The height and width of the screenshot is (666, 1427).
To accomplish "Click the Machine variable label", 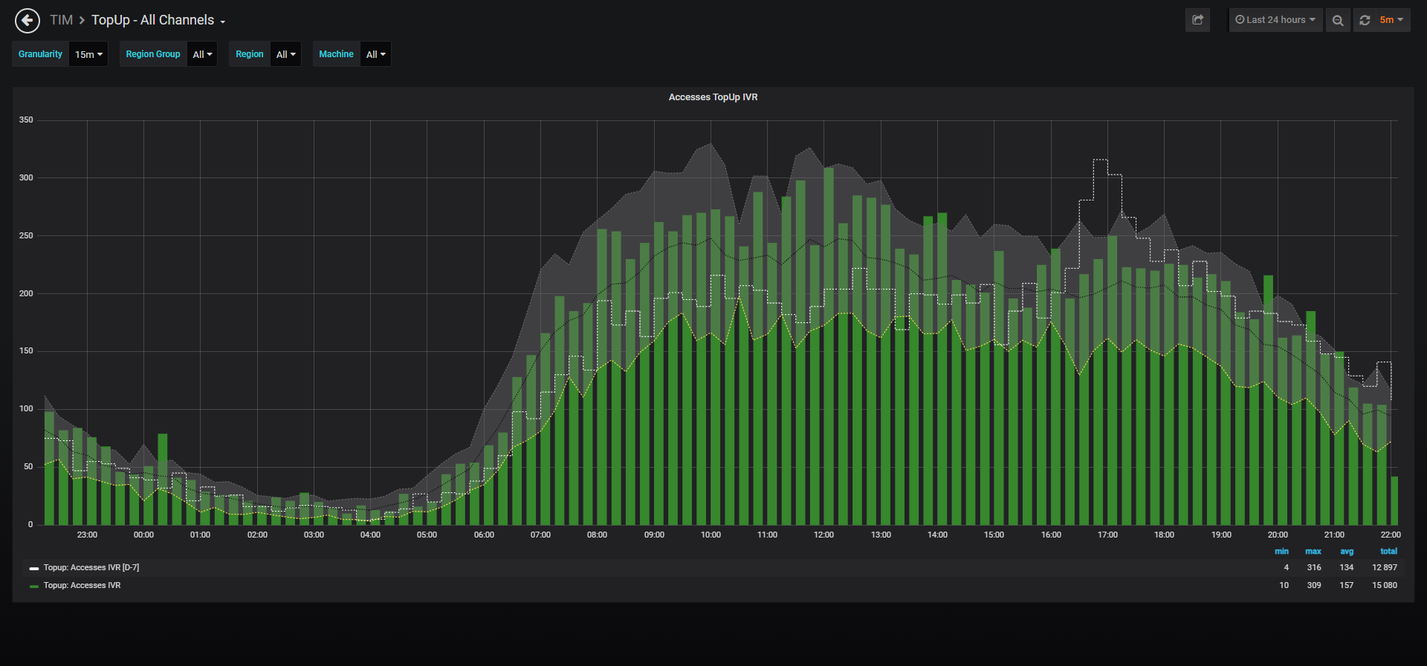I will [336, 54].
